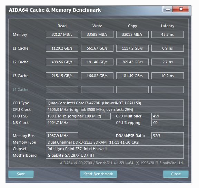Click the window title AIDA64 Cache & Memory Benchmark

coord(55,10)
